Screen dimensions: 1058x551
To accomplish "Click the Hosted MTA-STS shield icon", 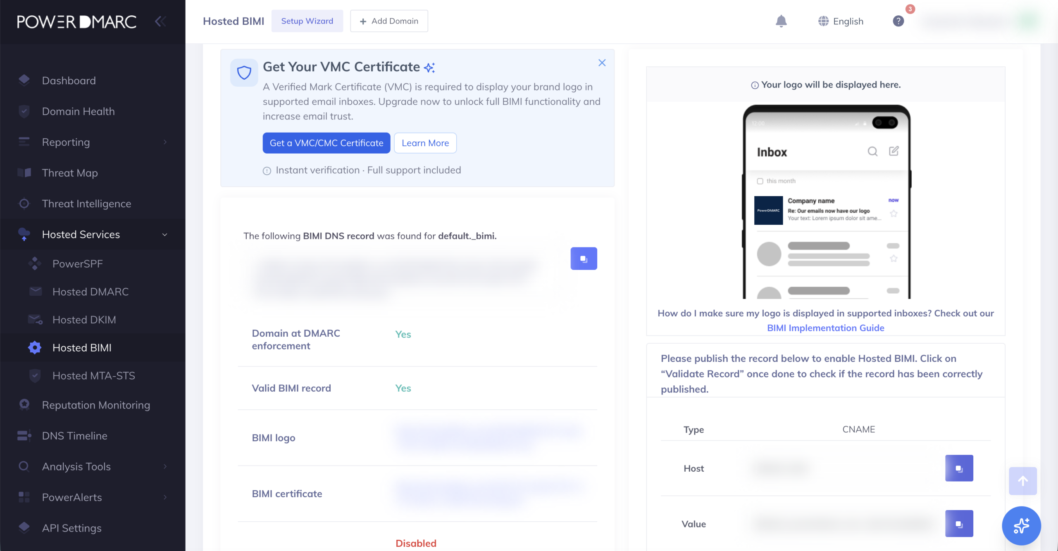I will (35, 375).
